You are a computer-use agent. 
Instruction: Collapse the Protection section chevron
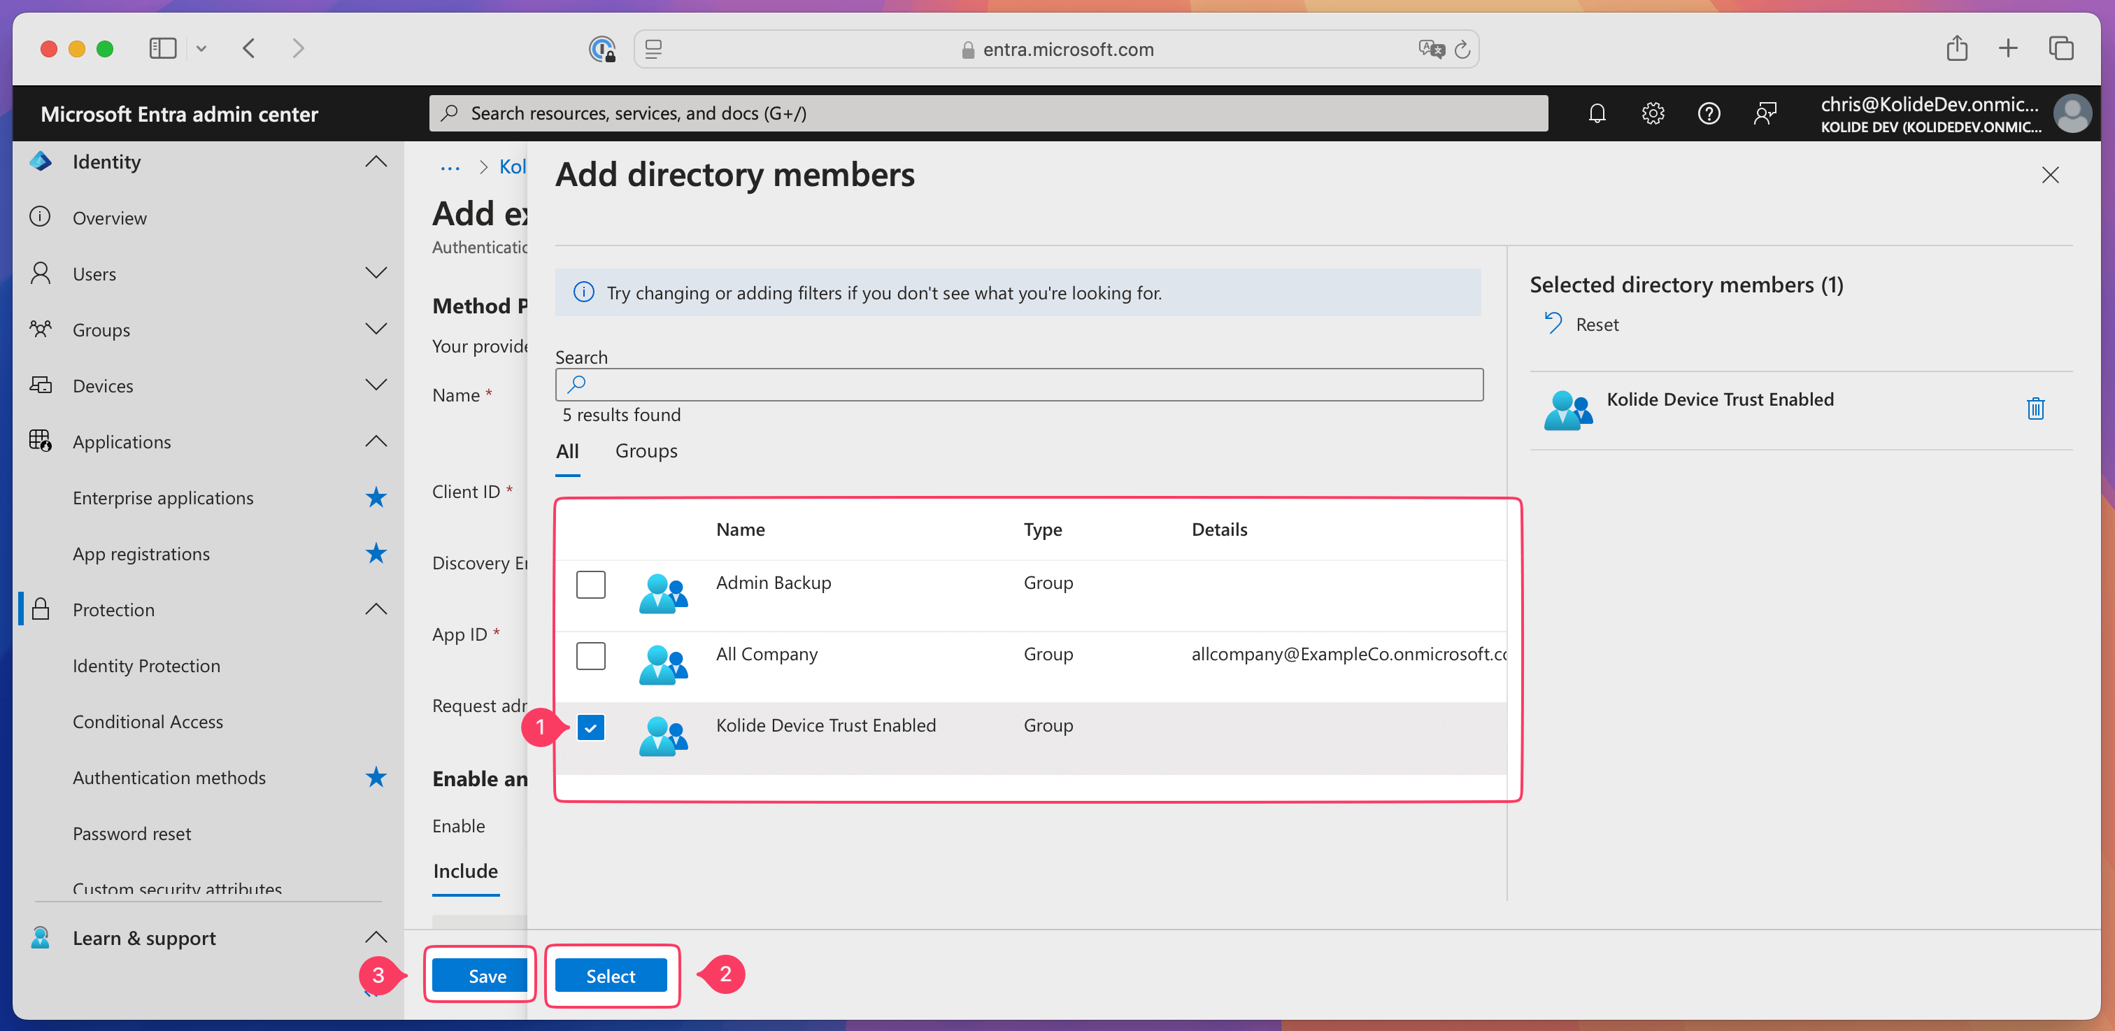tap(376, 609)
